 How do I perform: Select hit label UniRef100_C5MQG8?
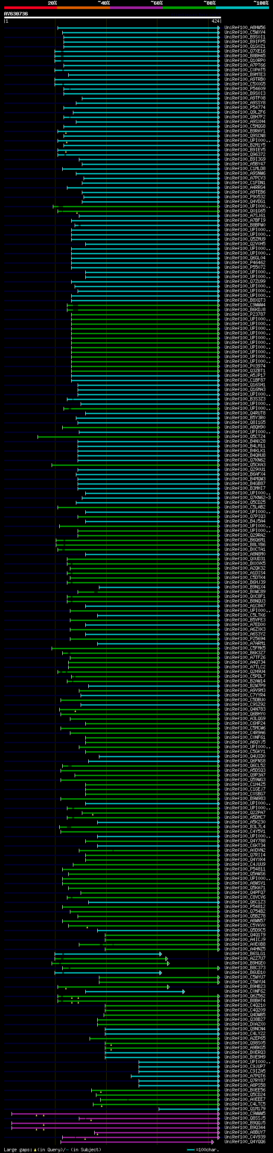point(245,126)
